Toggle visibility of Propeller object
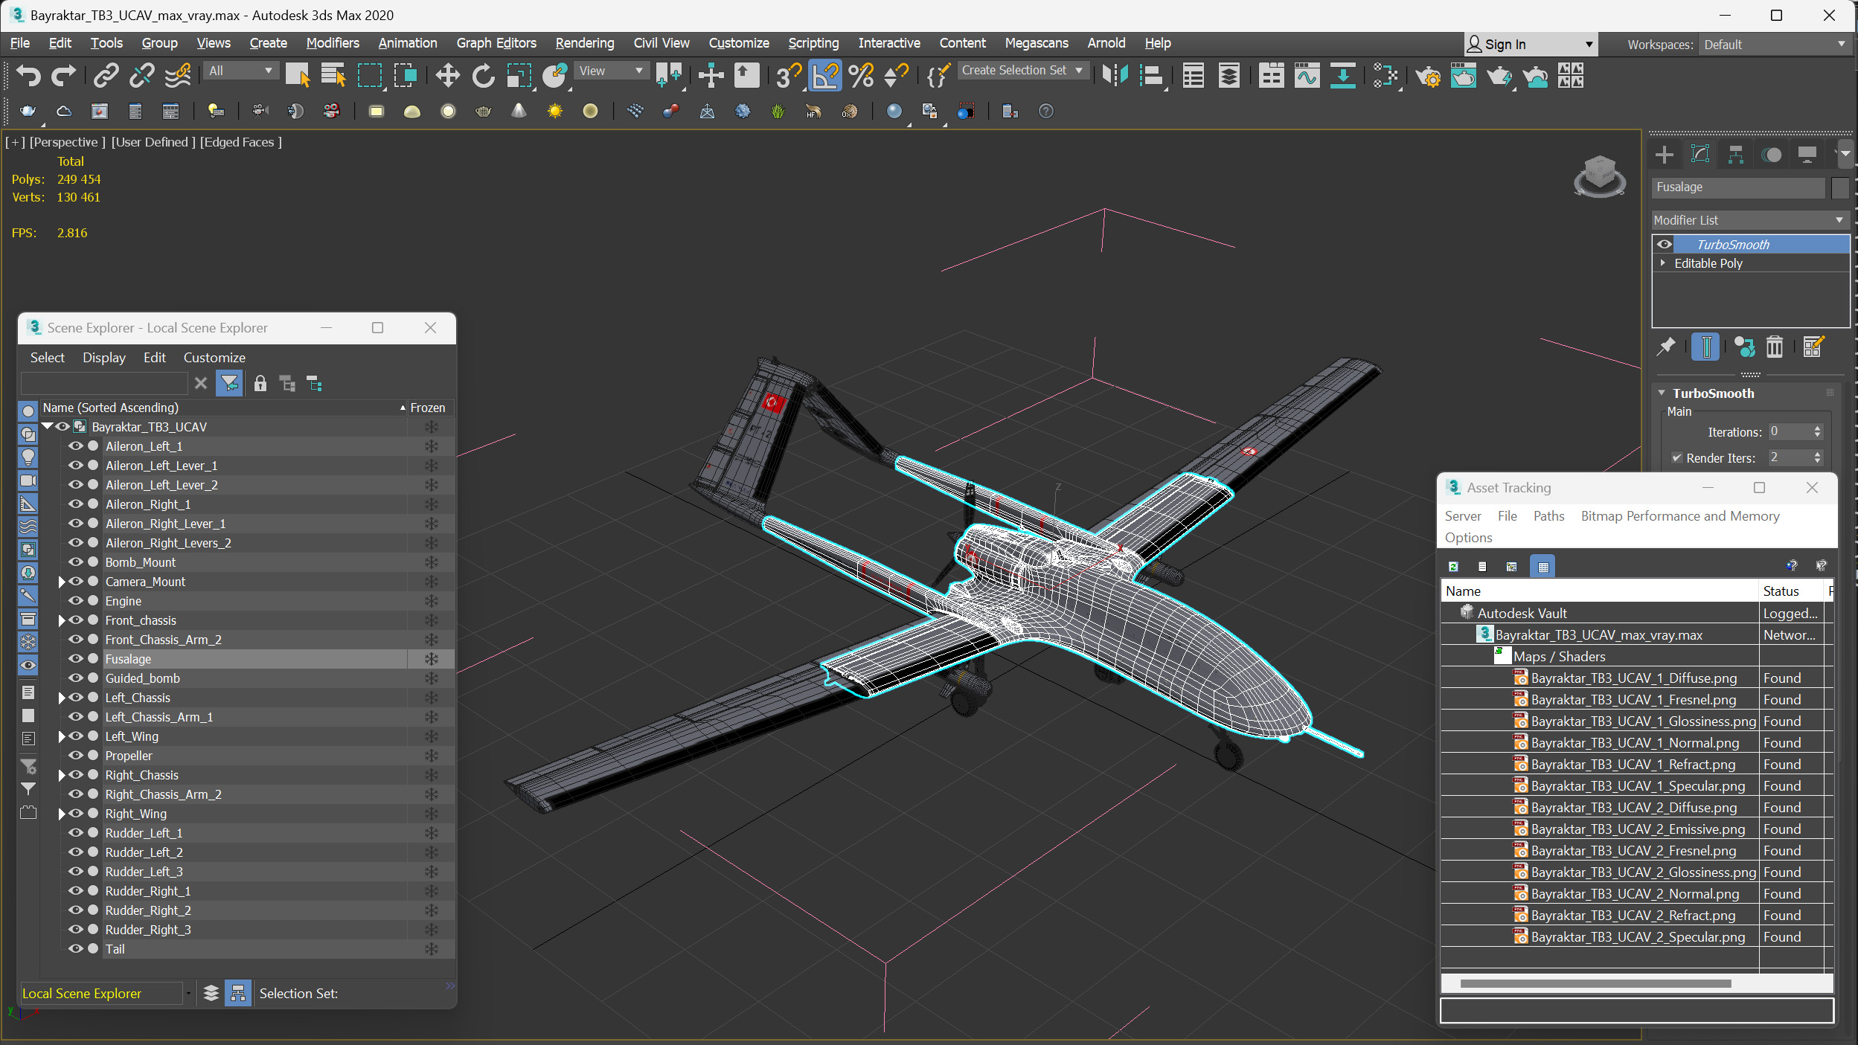The height and width of the screenshot is (1045, 1858). tap(75, 756)
